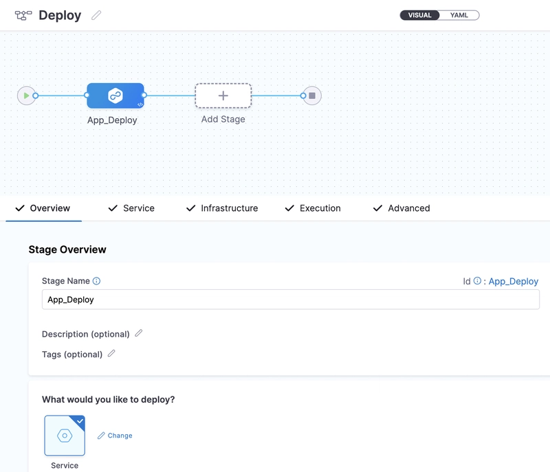Switch to the YAML view toggle

coord(459,15)
